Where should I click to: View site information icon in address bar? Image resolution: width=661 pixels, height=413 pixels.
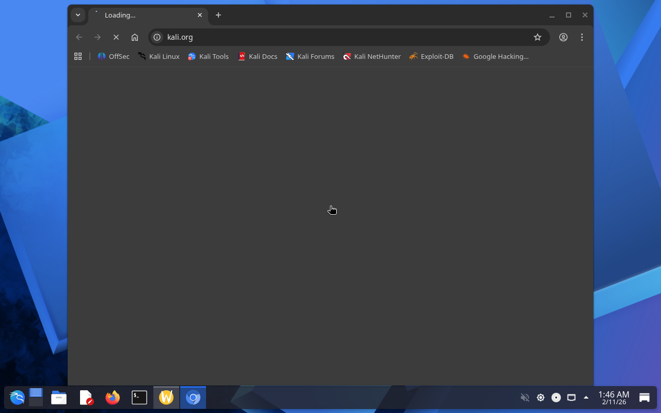[x=157, y=37]
